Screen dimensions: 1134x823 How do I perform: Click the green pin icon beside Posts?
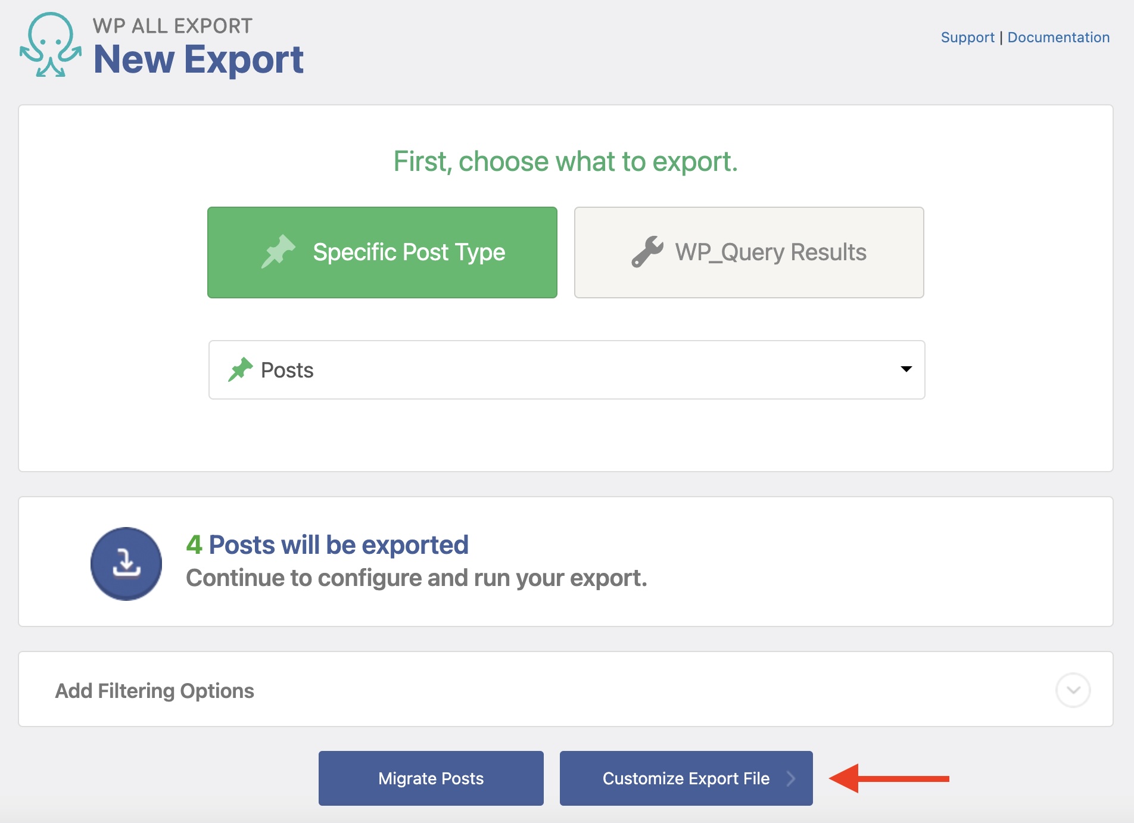pyautogui.click(x=241, y=370)
